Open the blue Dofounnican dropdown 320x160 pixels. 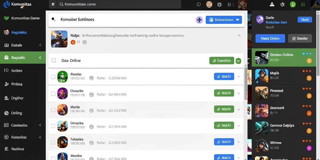tap(224, 20)
